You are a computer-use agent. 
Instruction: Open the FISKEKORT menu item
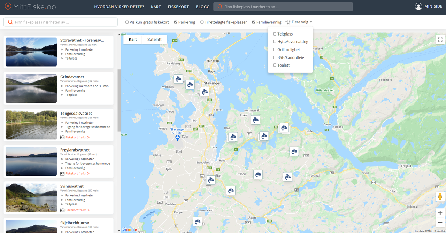click(x=178, y=7)
